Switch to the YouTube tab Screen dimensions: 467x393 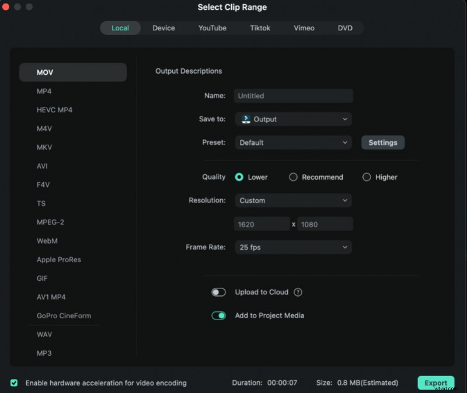pos(212,27)
